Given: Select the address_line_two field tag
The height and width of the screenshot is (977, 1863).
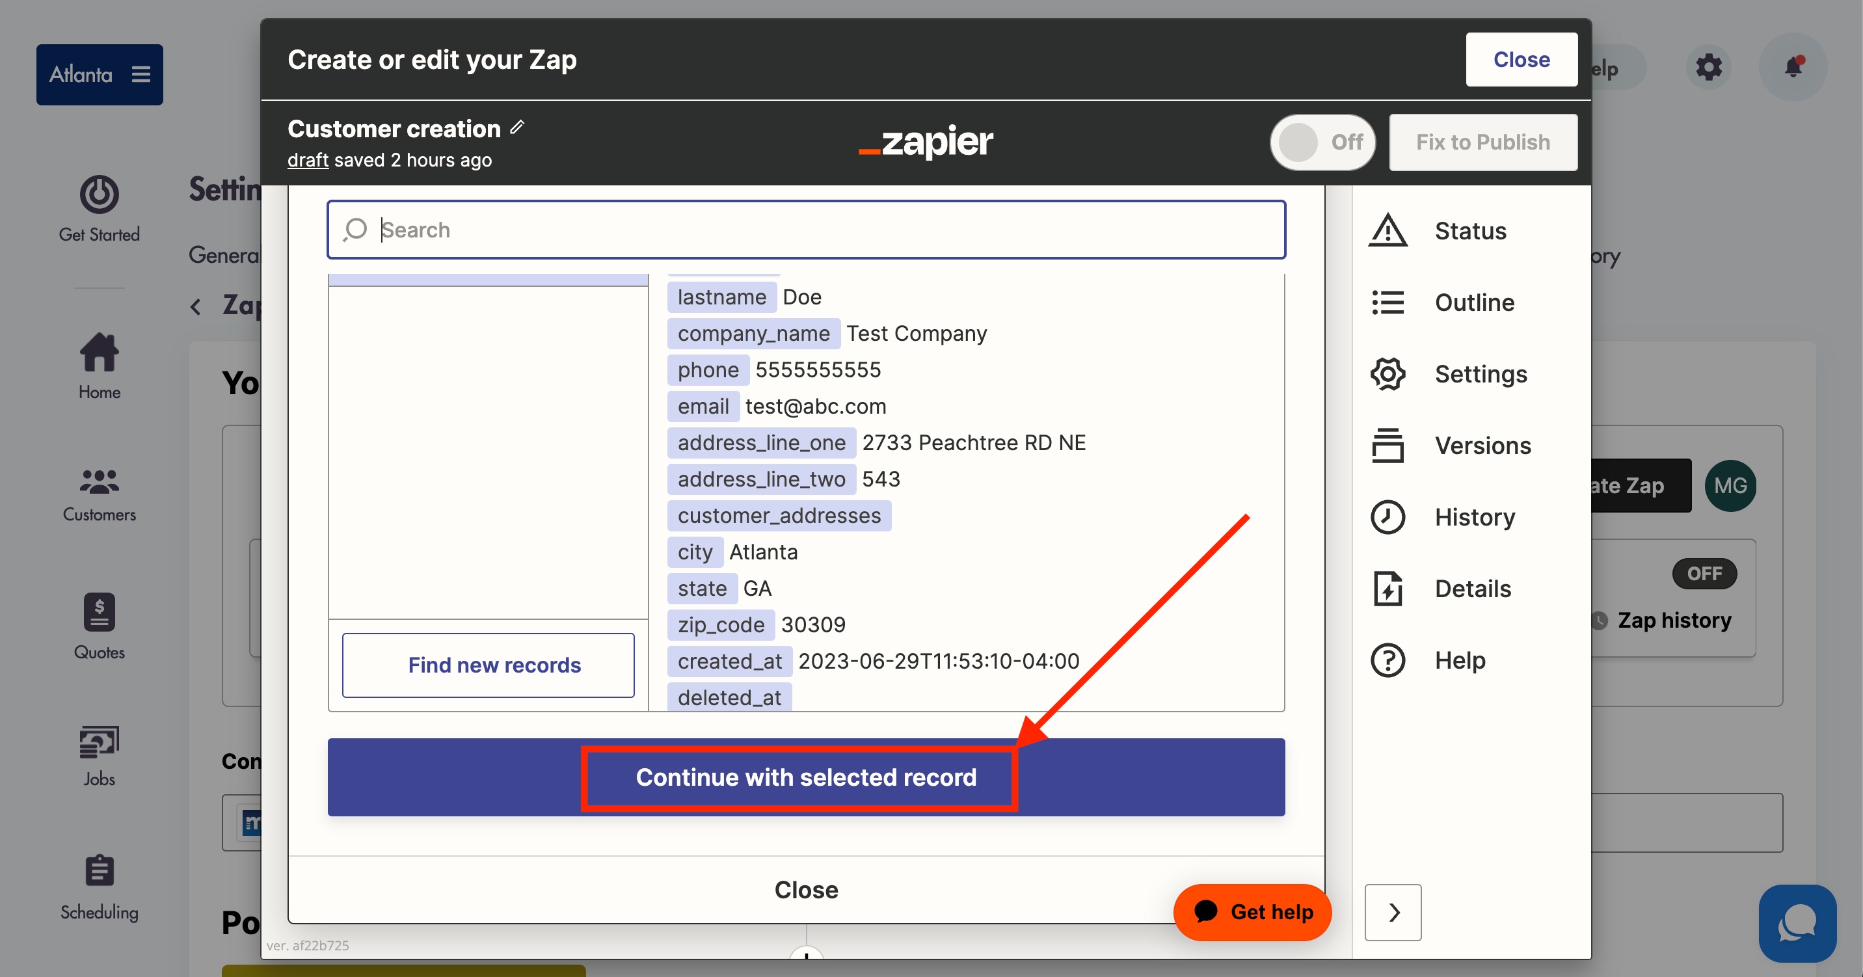Looking at the screenshot, I should point(761,479).
